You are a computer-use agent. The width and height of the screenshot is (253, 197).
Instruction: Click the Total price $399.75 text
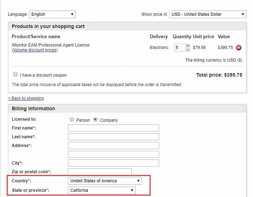tap(219, 75)
